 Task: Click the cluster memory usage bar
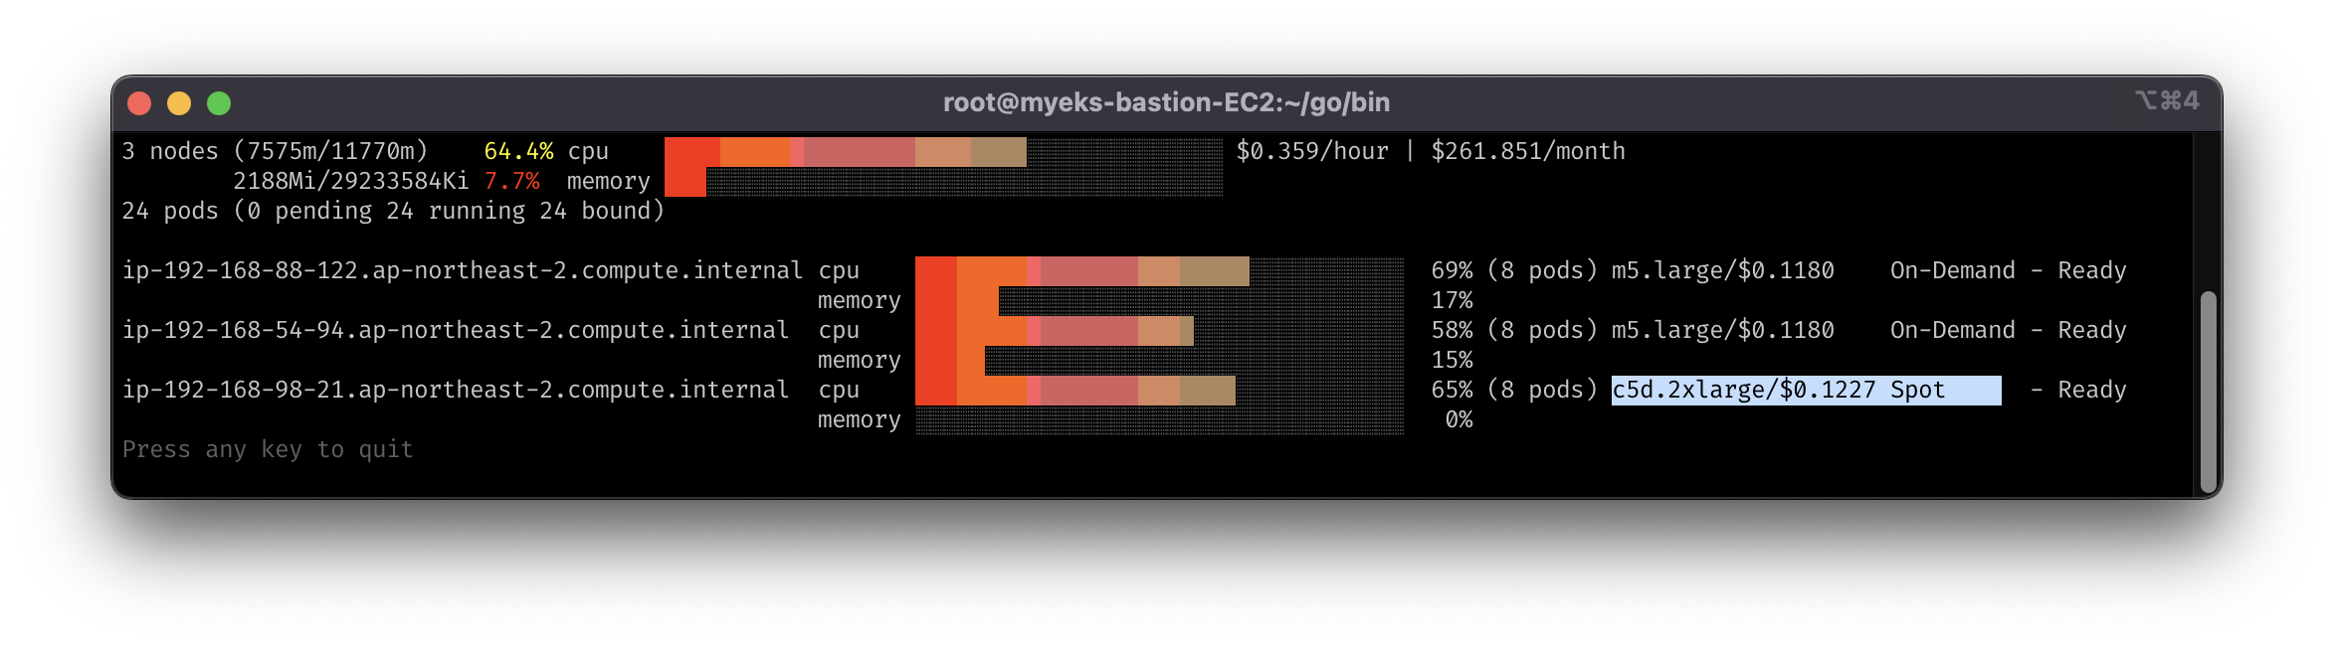click(x=943, y=182)
